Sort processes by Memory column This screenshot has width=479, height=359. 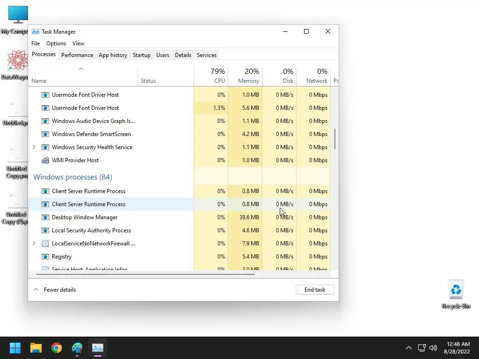(x=245, y=76)
